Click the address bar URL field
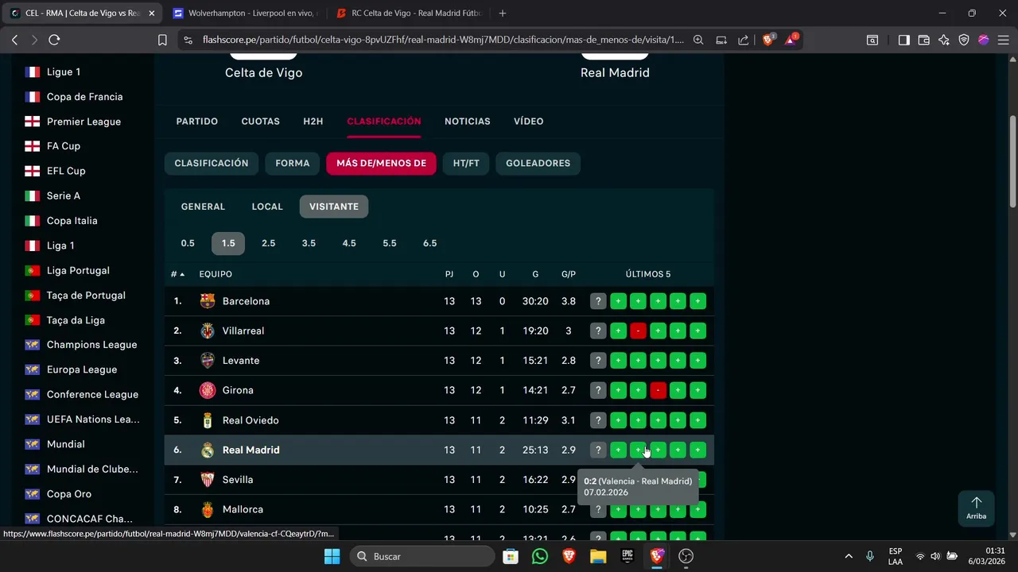Viewport: 1018px width, 572px height. tap(443, 40)
